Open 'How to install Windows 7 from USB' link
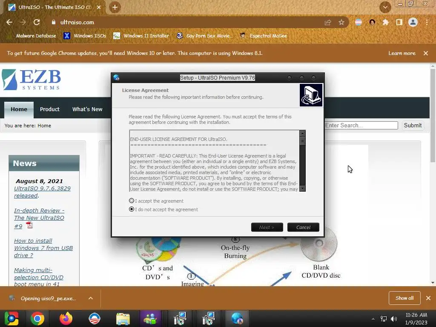Viewport: 436px width, 327px height. (x=43, y=248)
